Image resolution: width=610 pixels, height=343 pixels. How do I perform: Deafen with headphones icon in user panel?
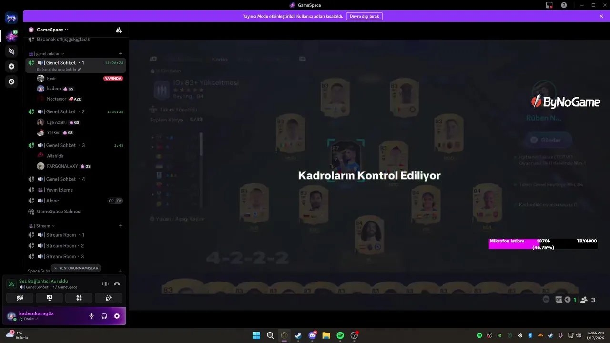point(104,316)
